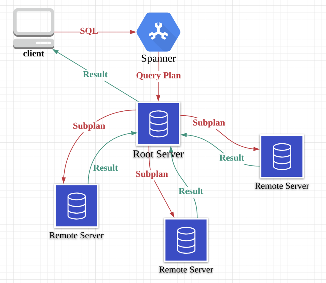Click the blue Spanner hexagon icon

pos(158,32)
